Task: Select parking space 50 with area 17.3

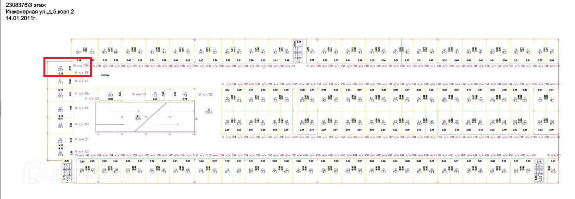Action: pos(227,99)
